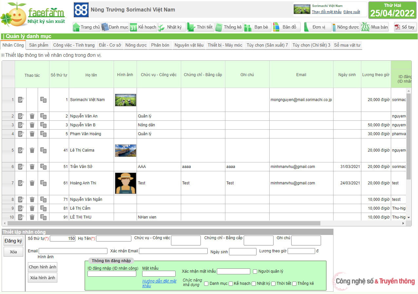Check the Danh mục permission checkbox
The width and height of the screenshot is (418, 294).
[206, 283]
